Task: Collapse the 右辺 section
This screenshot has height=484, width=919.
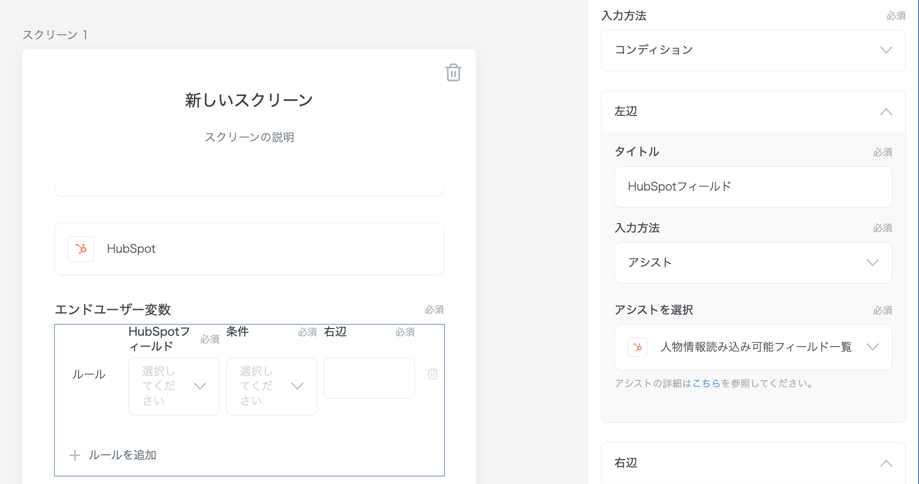Action: (x=886, y=463)
